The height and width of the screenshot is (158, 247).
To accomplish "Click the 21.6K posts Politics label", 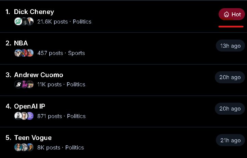I will [x=64, y=22].
